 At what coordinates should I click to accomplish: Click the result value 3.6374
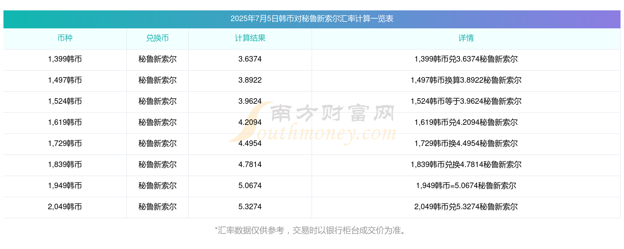pyautogui.click(x=250, y=59)
